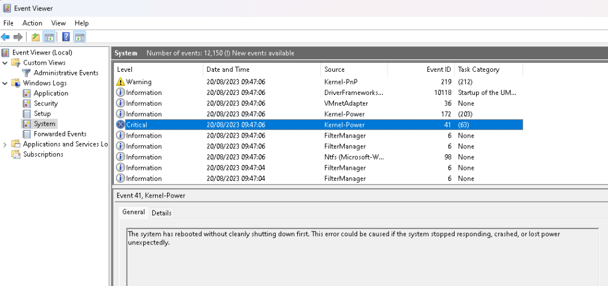Sort by the Task Category column header
This screenshot has width=608, height=286.
(488, 69)
